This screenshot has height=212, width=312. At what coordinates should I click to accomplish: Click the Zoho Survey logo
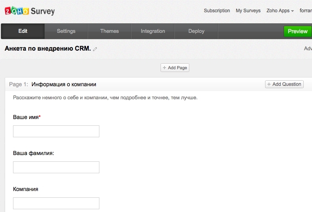coord(30,11)
